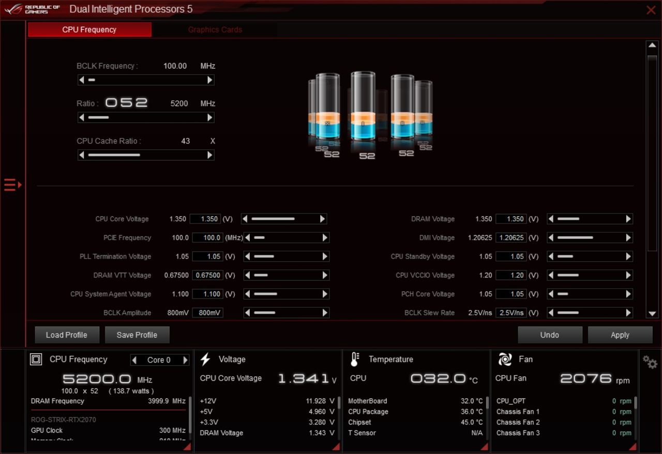662x454 pixels.
Task: Increase CPU VCCIO Voltage with right arrow
Action: [628, 275]
